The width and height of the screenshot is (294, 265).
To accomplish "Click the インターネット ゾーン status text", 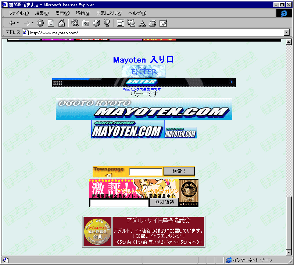I will click(252, 260).
